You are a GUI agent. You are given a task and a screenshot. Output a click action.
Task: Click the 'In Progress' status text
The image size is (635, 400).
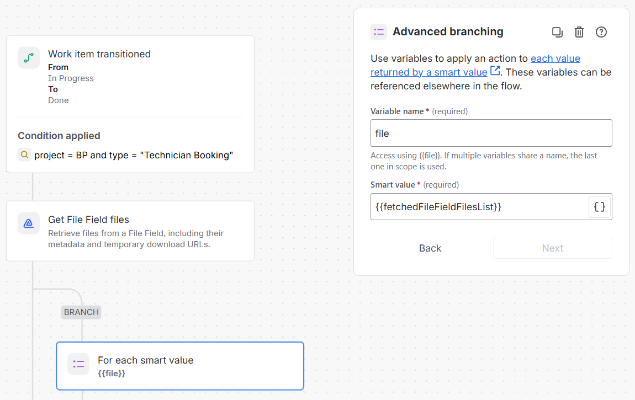(x=71, y=78)
